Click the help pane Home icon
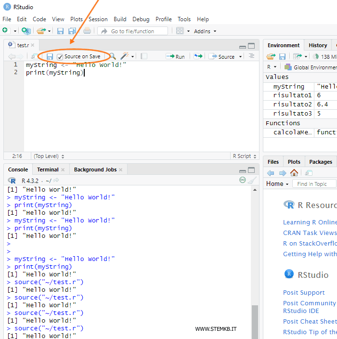The image size is (337, 339). [294, 173]
